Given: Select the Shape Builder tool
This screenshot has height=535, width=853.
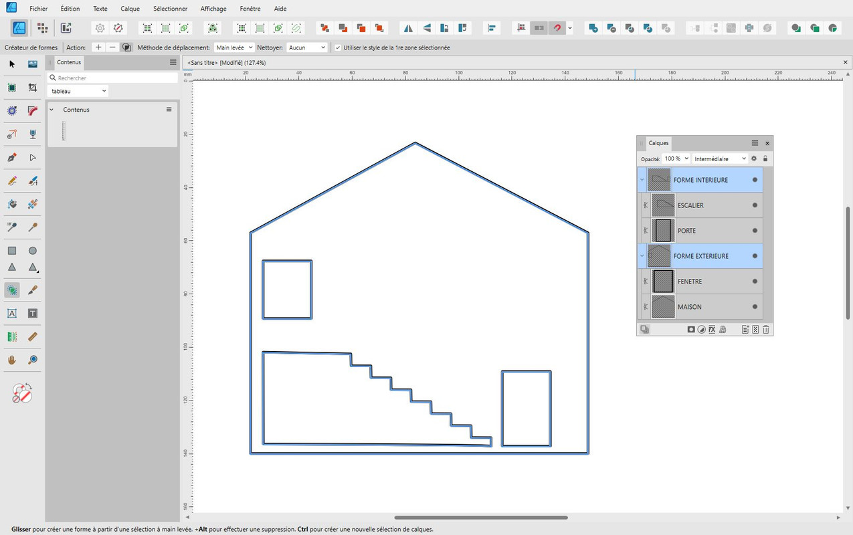Looking at the screenshot, I should pyautogui.click(x=12, y=290).
